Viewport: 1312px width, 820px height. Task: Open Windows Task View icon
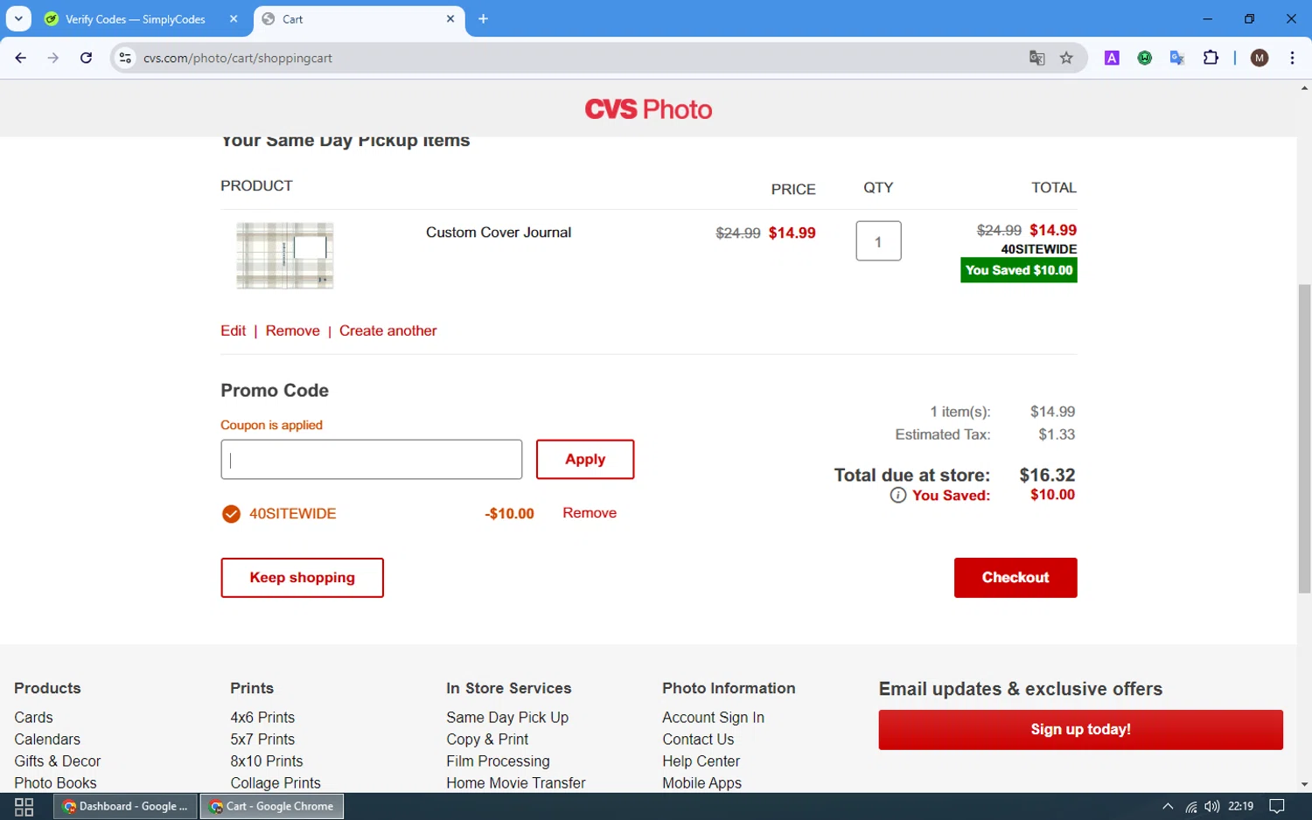tap(24, 806)
